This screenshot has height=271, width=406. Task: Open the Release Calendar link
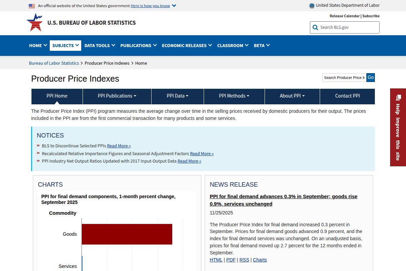point(344,16)
